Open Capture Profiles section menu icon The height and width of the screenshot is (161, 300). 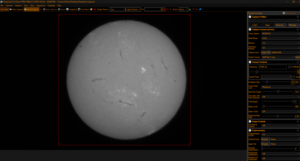click(298, 17)
